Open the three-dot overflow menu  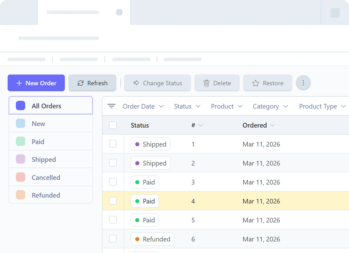click(x=303, y=83)
